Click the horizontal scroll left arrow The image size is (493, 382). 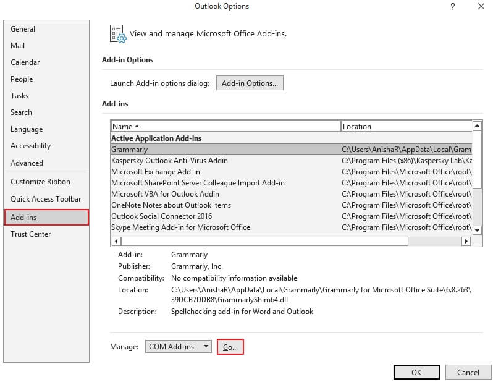[x=116, y=241]
